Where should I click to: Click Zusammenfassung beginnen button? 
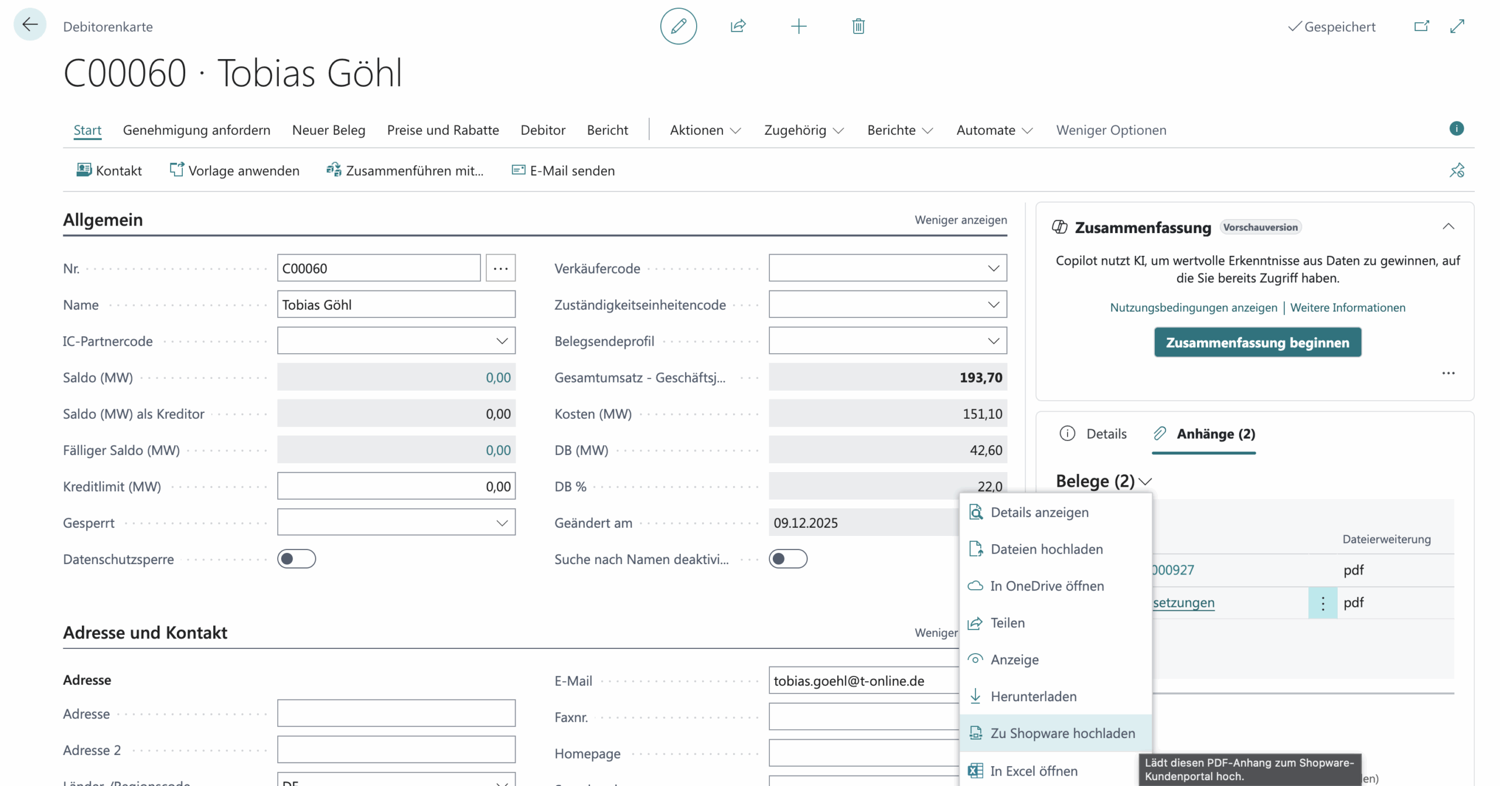click(1257, 343)
